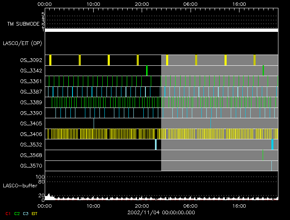The width and height of the screenshot is (290, 220).
Task: Select the OS_3570 row label
Action: coord(31,166)
